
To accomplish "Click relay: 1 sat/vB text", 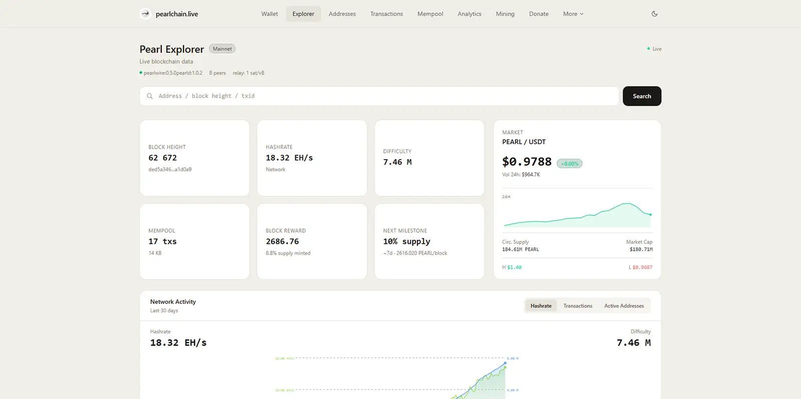I will pos(248,73).
